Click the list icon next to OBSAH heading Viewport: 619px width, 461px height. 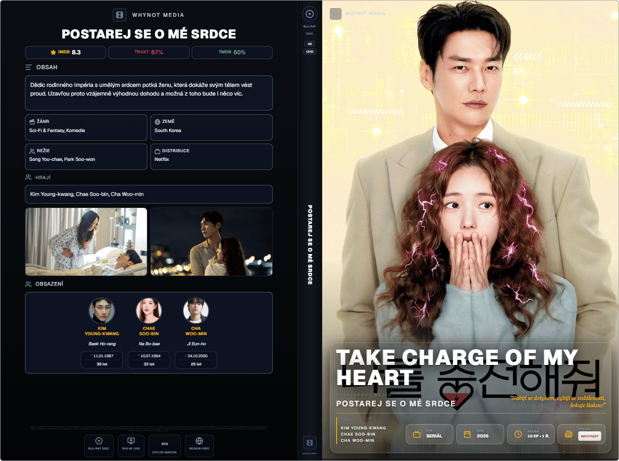point(29,67)
